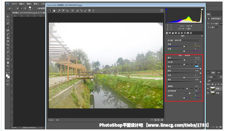Screen dimensions: 226x131
Task: Open the brush preset picker dropdown arrow
Action: 33,8
